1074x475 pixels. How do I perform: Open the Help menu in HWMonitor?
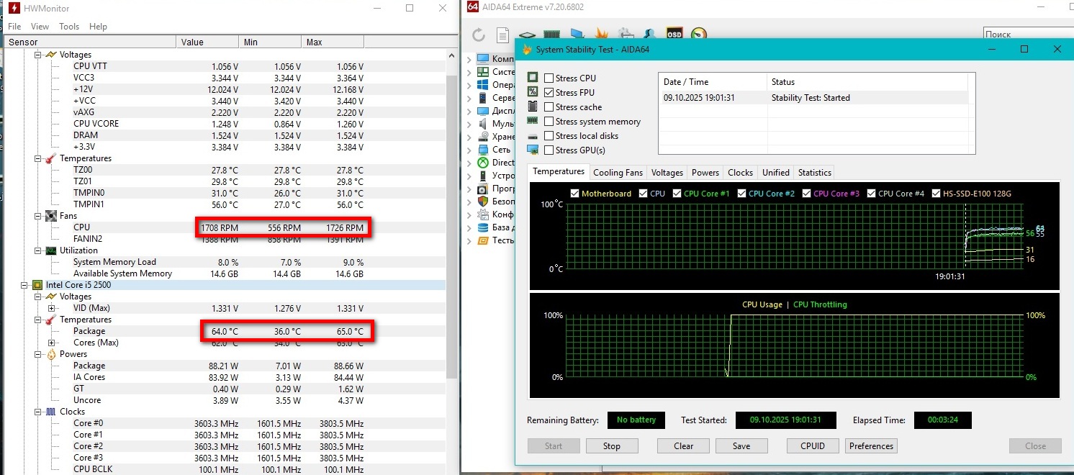click(98, 27)
